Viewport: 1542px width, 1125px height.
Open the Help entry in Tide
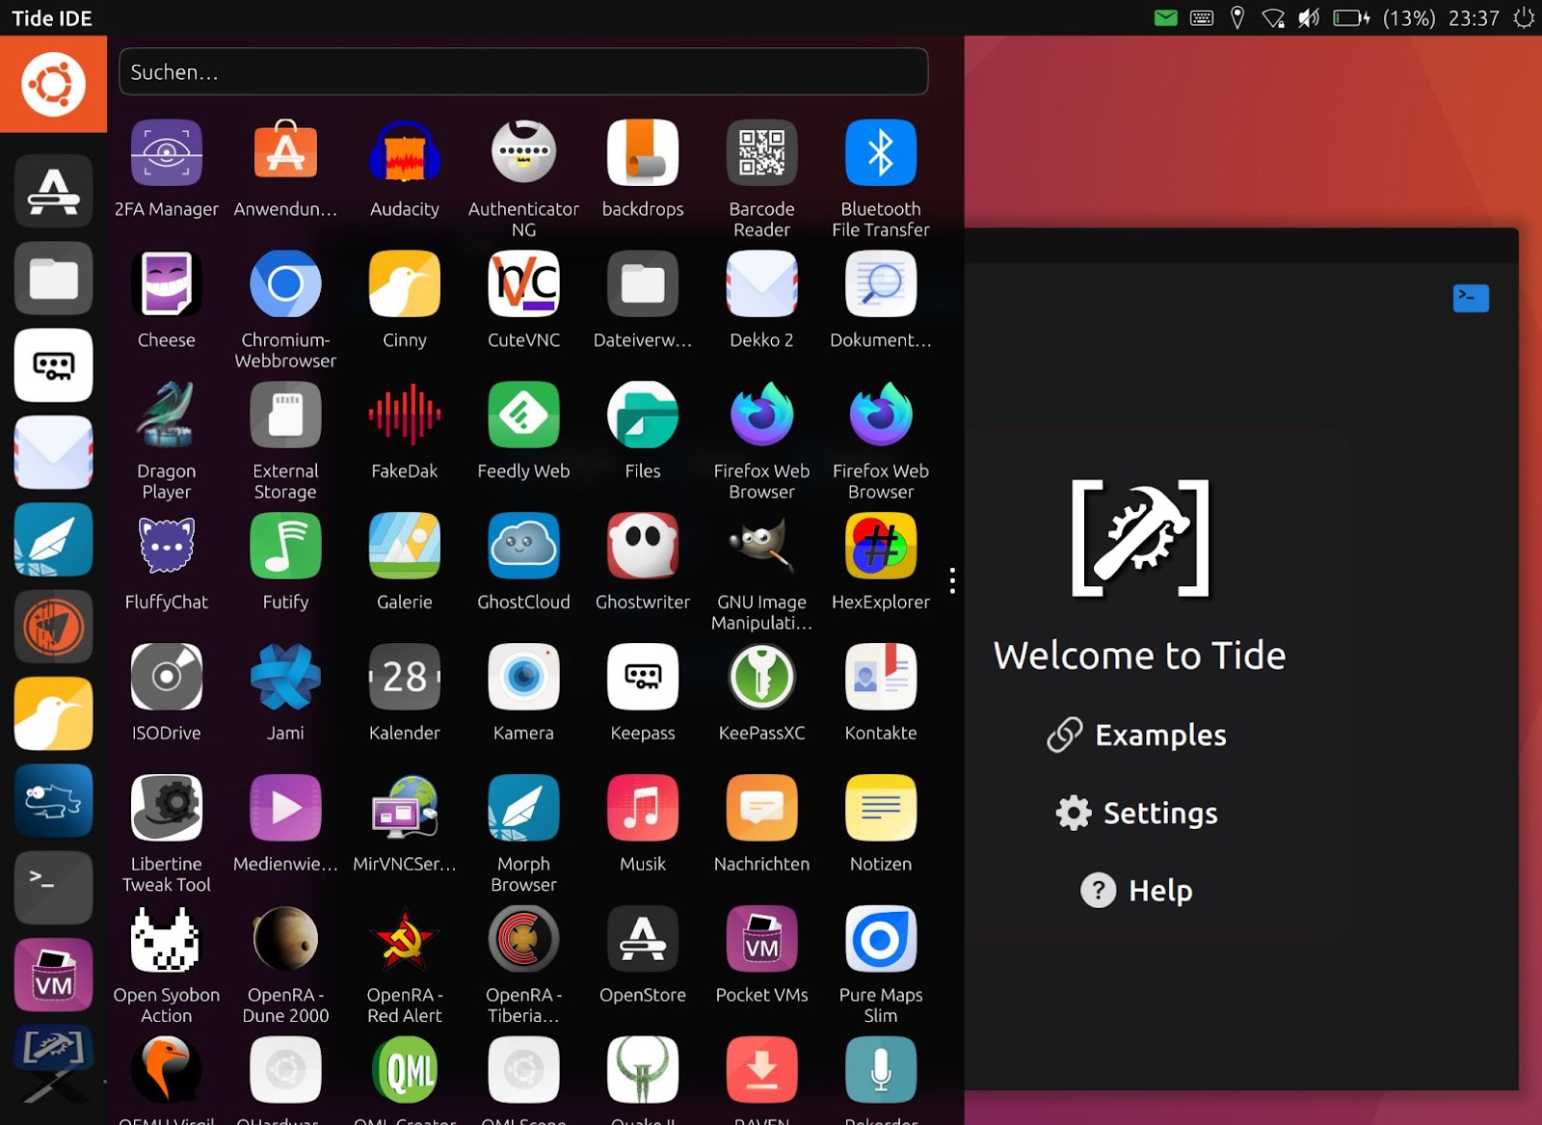pyautogui.click(x=1137, y=891)
